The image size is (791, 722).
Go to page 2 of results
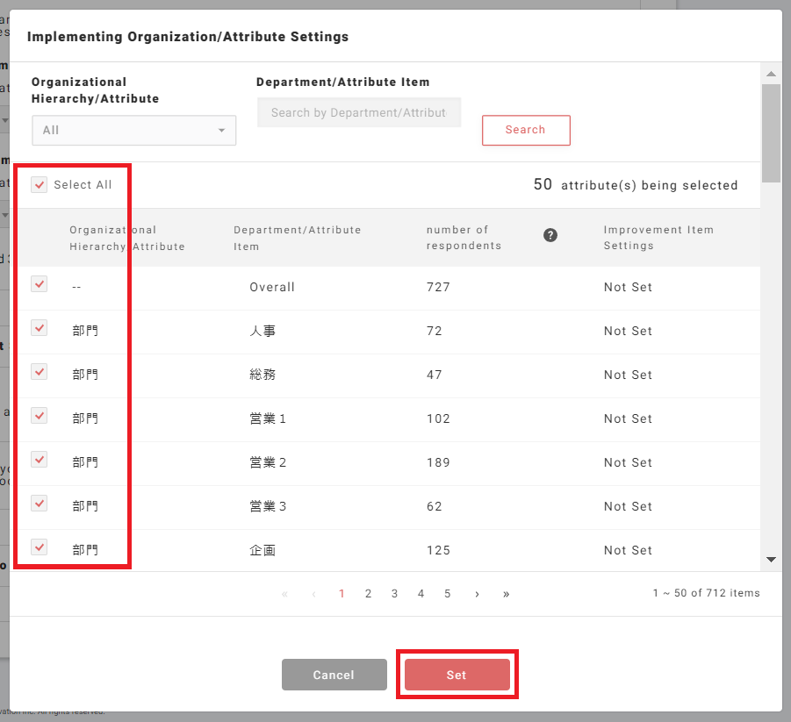(x=368, y=594)
